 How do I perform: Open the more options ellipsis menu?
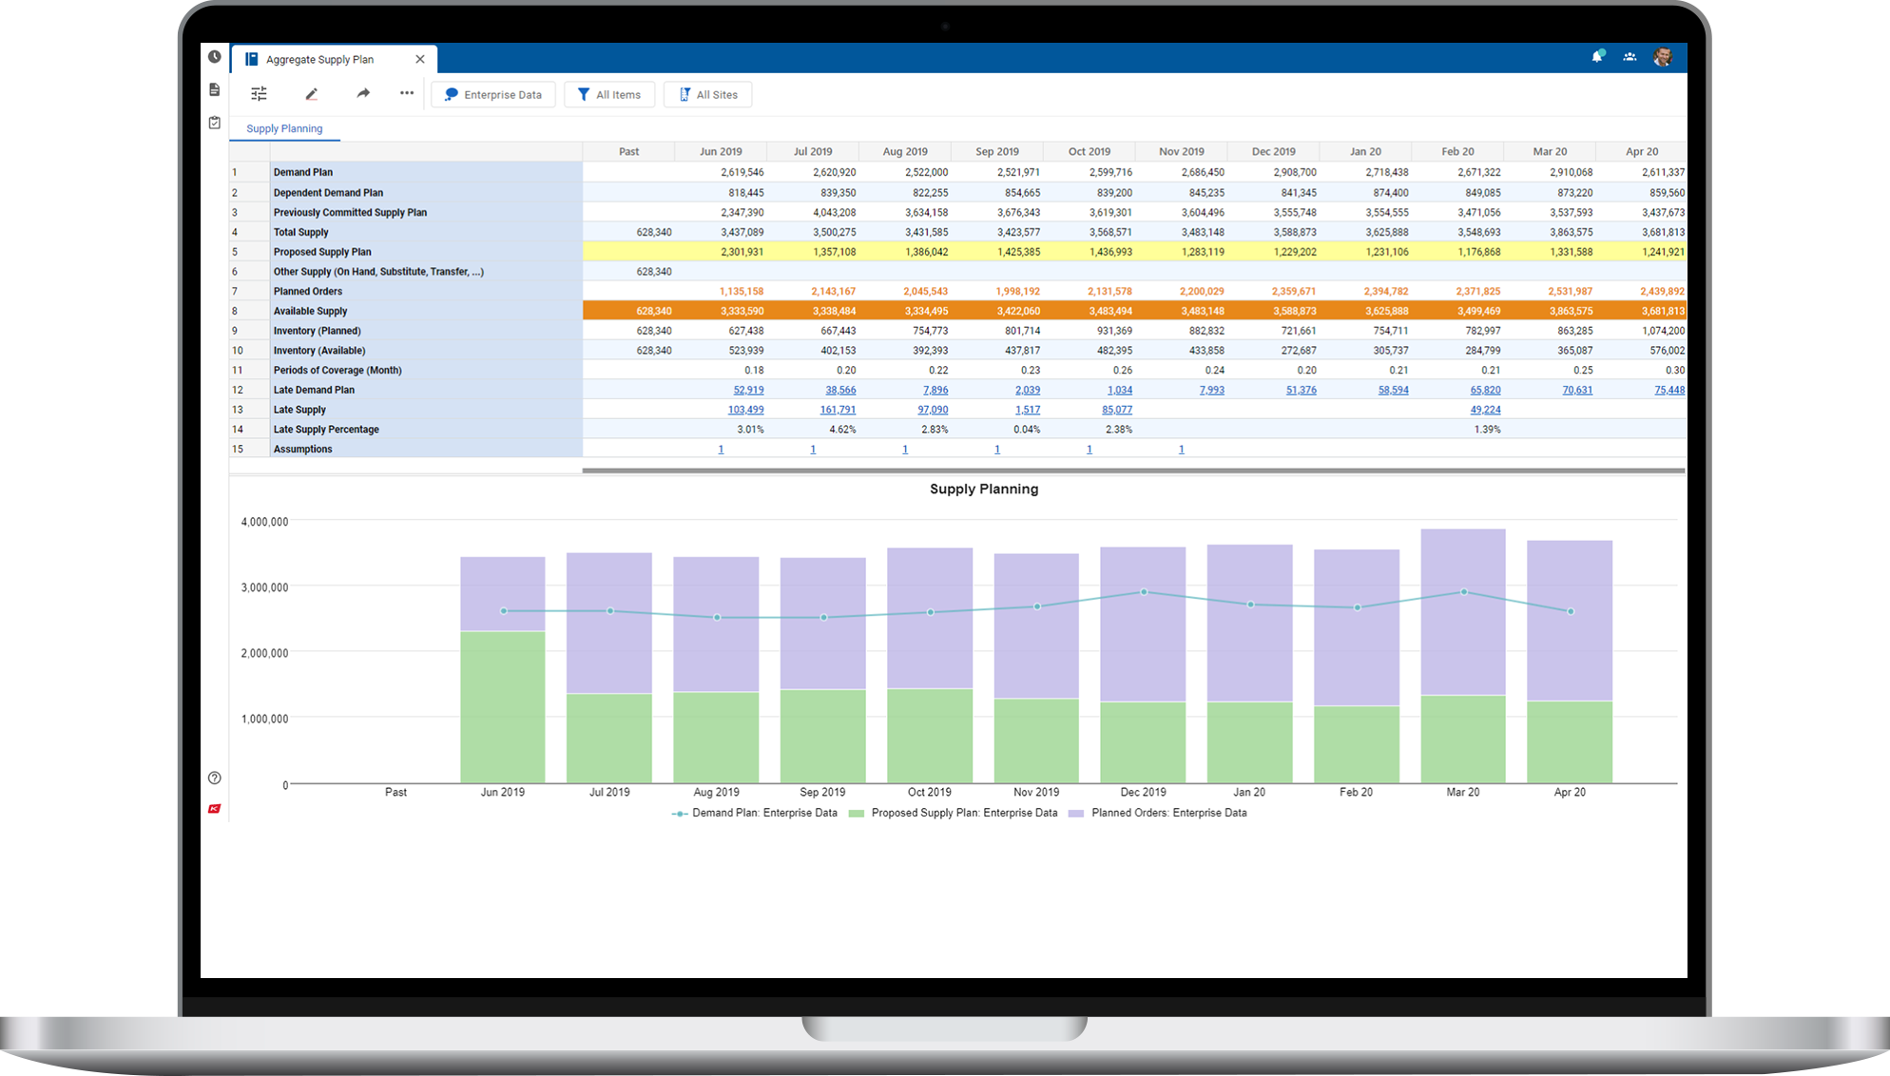[x=406, y=93]
